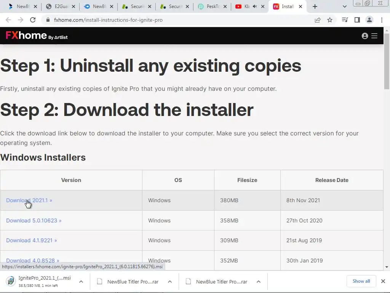The image size is (390, 293).
Task: Close the second NewBlue tab
Action: coord(112,7)
